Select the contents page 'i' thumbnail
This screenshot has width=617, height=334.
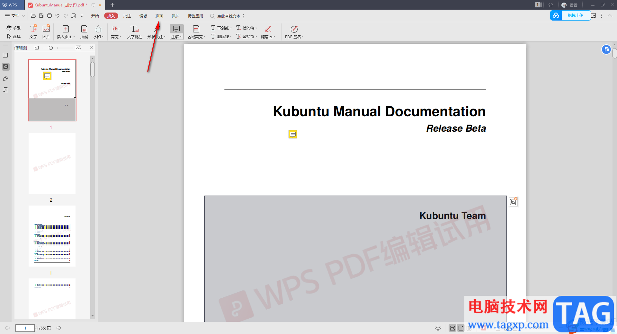52,236
